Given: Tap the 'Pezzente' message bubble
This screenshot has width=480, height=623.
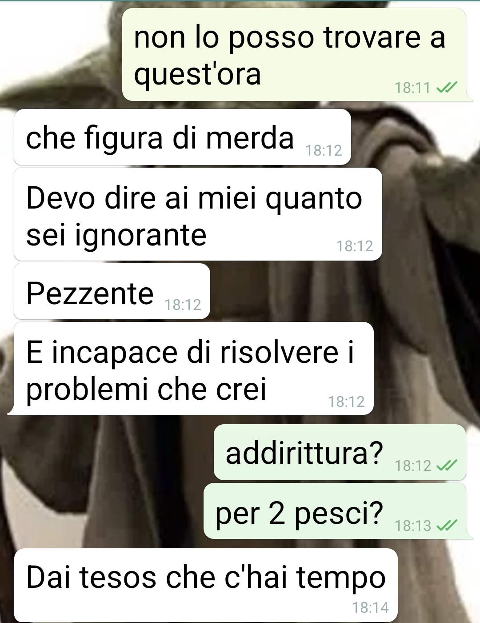Looking at the screenshot, I should [112, 291].
